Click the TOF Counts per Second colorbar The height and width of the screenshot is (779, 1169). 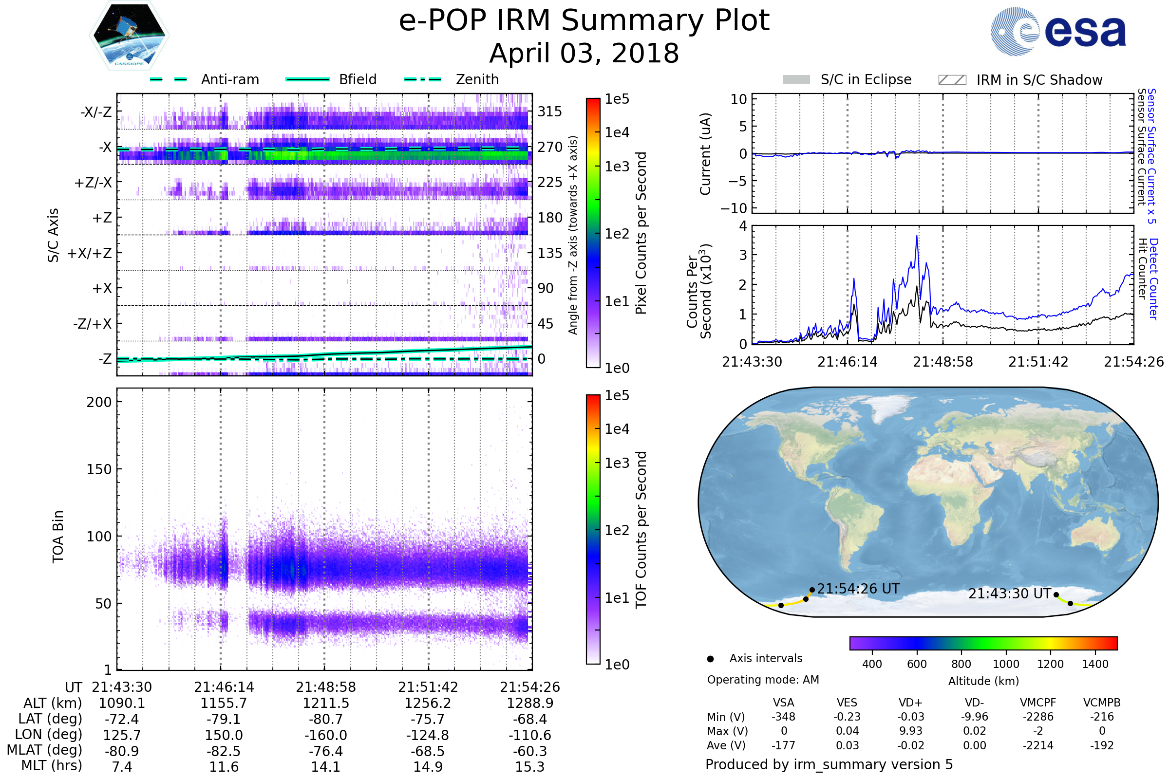coord(593,529)
